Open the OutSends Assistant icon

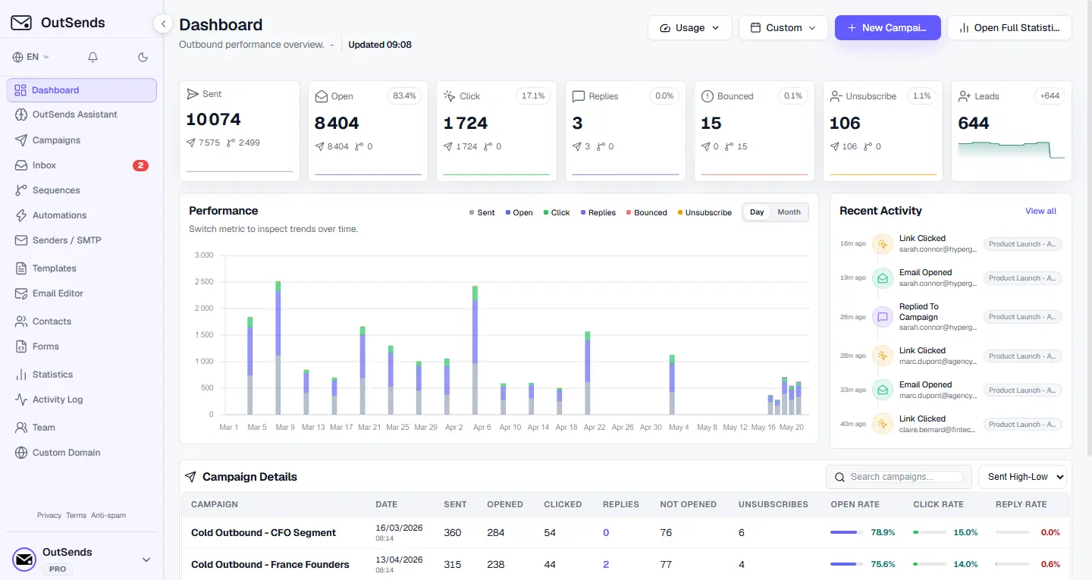[20, 114]
